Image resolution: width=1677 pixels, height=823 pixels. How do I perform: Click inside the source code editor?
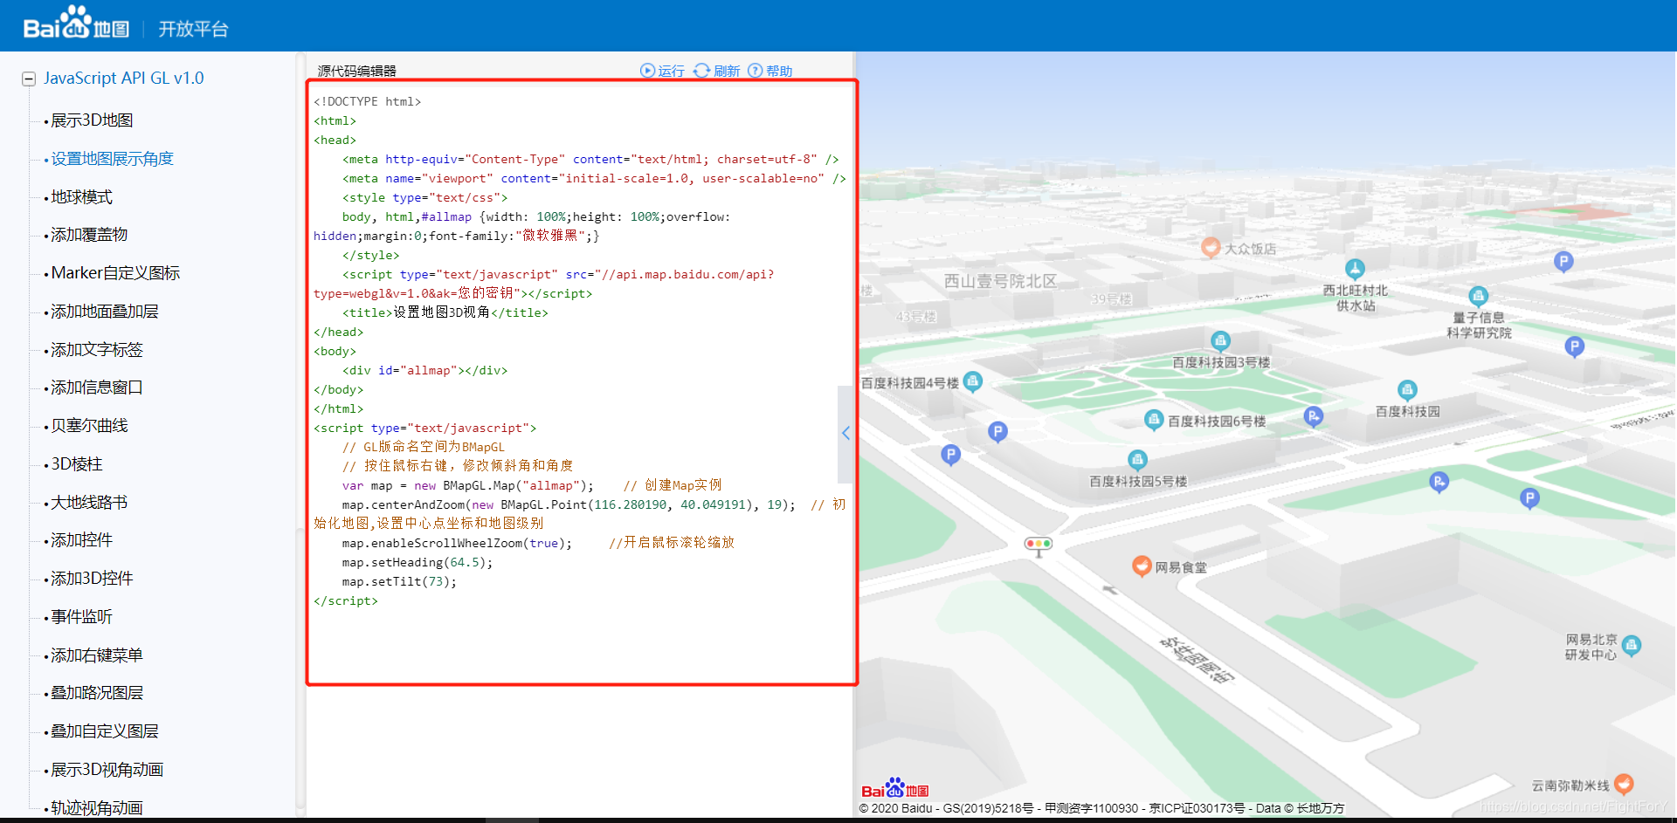click(582, 382)
